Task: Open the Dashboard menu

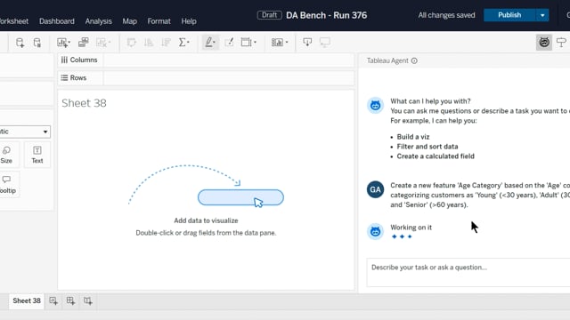Action: pyautogui.click(x=57, y=21)
